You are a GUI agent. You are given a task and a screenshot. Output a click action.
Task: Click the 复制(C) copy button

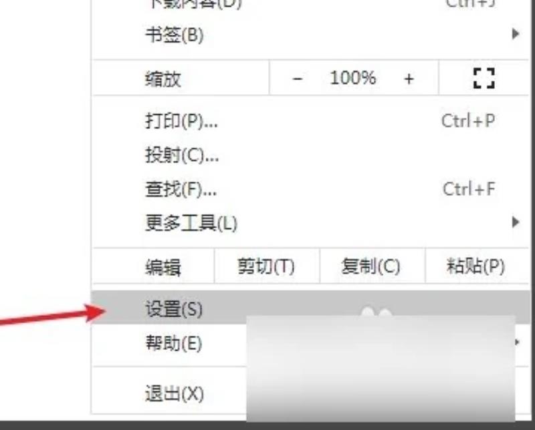pos(372,266)
